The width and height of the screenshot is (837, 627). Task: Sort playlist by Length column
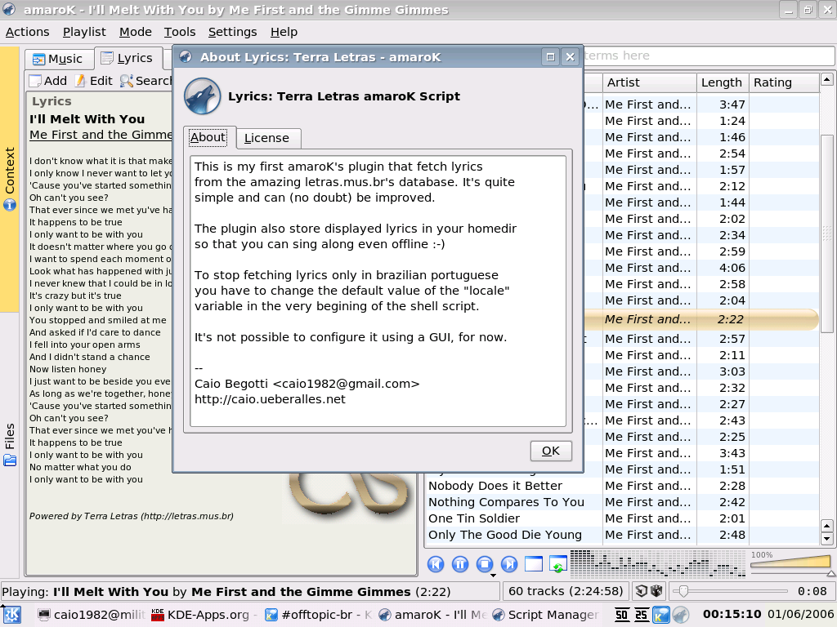[x=723, y=82]
